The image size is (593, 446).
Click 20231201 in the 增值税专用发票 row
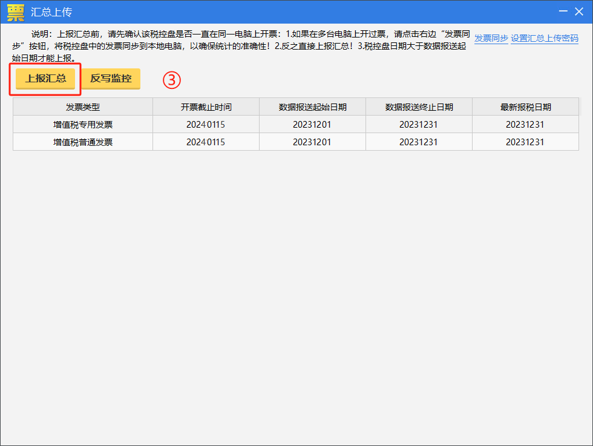tap(312, 125)
